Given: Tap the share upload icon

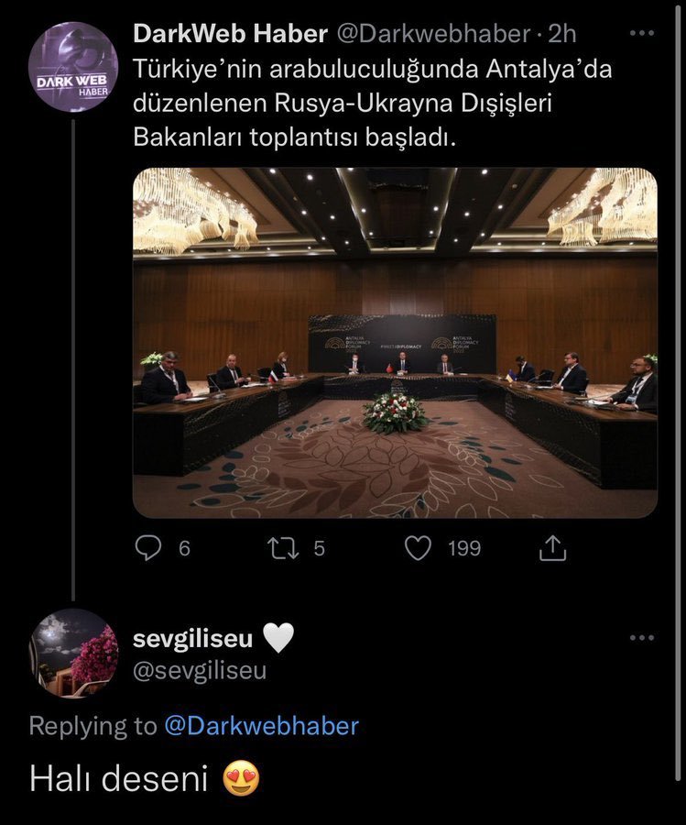Looking at the screenshot, I should pos(553,548).
